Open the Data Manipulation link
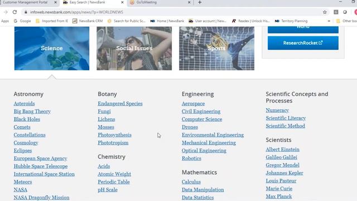 click(202, 190)
